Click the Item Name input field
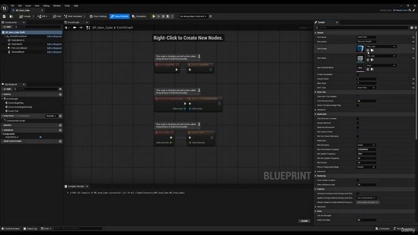Viewport: 418px width, 235px height. pyautogui.click(x=366, y=37)
